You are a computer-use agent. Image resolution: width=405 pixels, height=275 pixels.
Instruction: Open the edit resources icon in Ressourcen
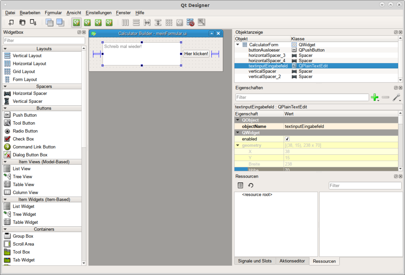tap(240, 185)
